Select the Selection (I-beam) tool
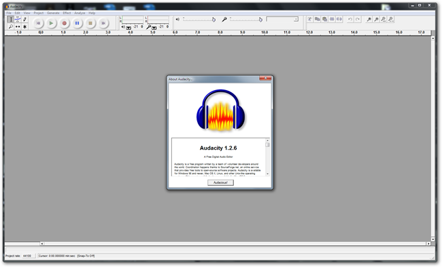 [11, 19]
